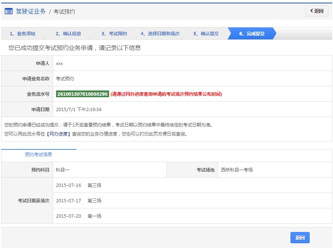333x250 pixels.
Task: Click the top-right 返回 button
Action: click(316, 11)
